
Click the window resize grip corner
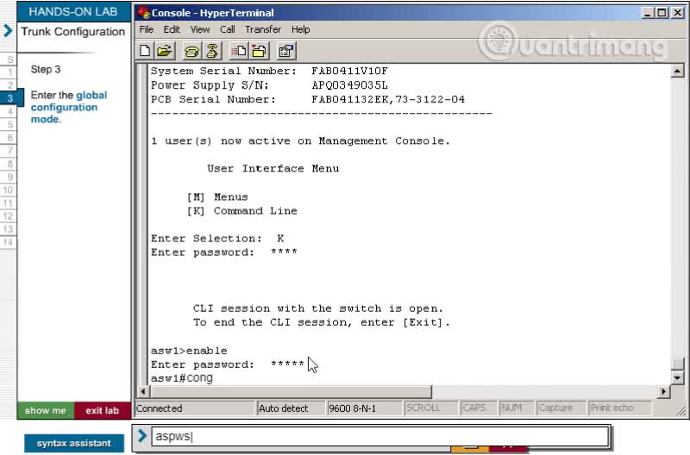[x=680, y=411]
